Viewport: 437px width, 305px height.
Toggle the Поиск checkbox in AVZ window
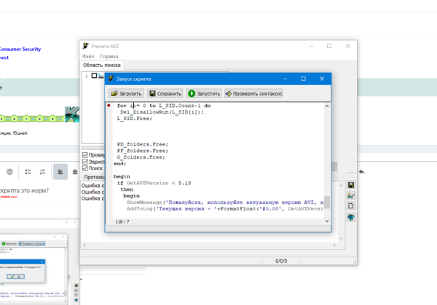[85, 168]
